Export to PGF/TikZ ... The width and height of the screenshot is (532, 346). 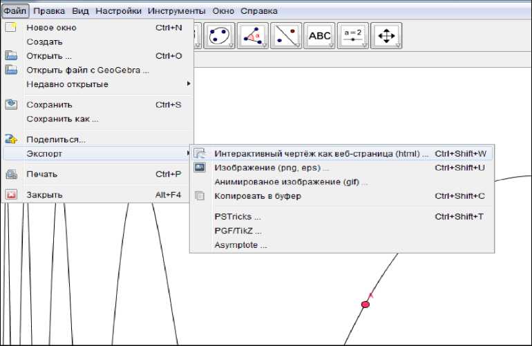coord(342,231)
